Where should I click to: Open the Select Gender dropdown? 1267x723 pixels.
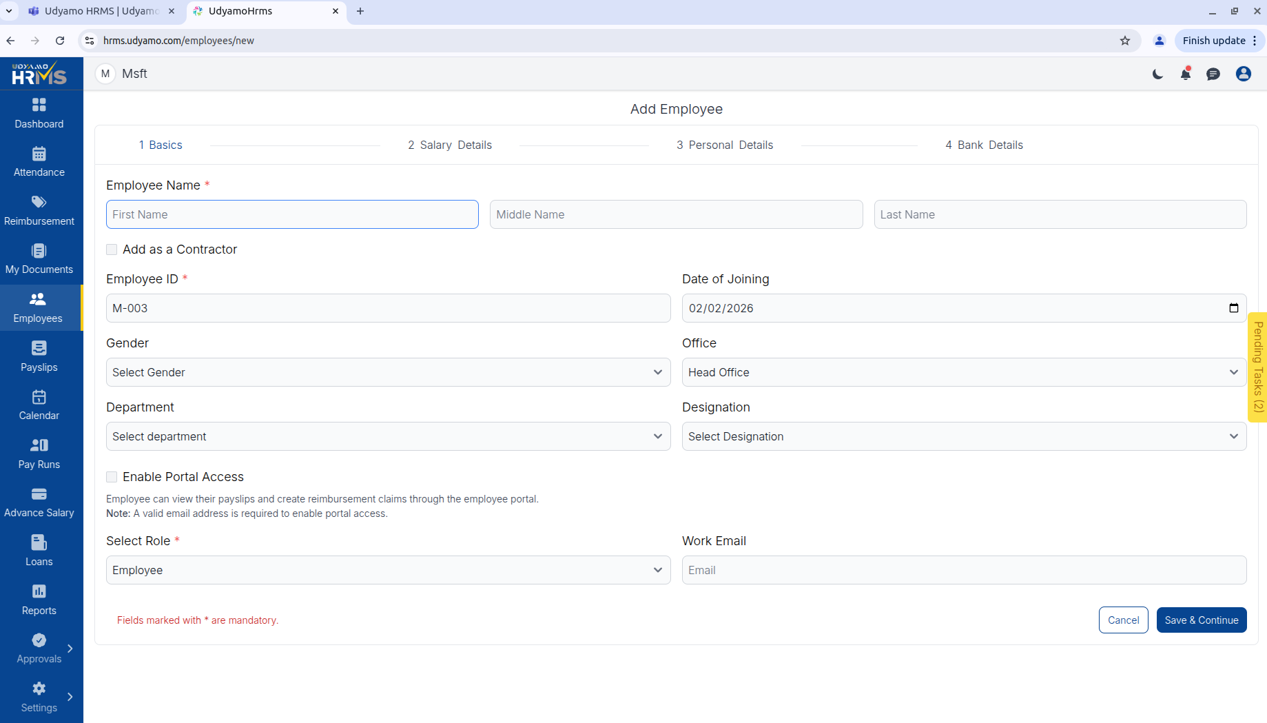click(x=389, y=372)
